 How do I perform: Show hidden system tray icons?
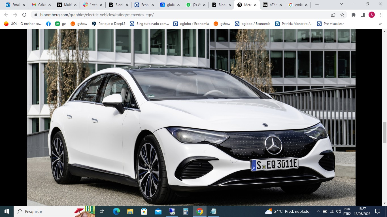click(x=318, y=211)
